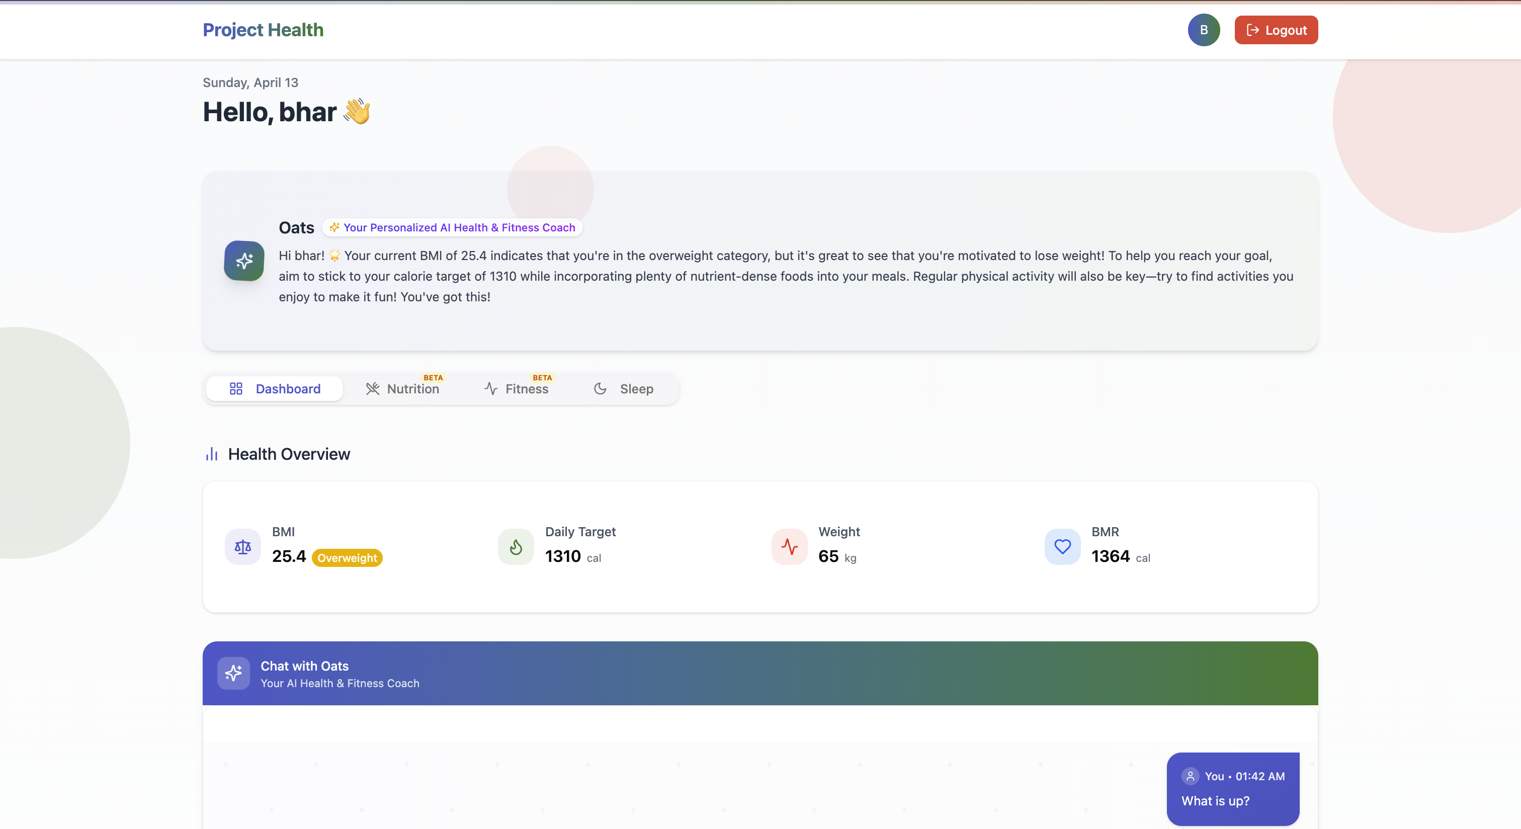Click the Logout button
Screen dimensions: 1521x829
1276,30
